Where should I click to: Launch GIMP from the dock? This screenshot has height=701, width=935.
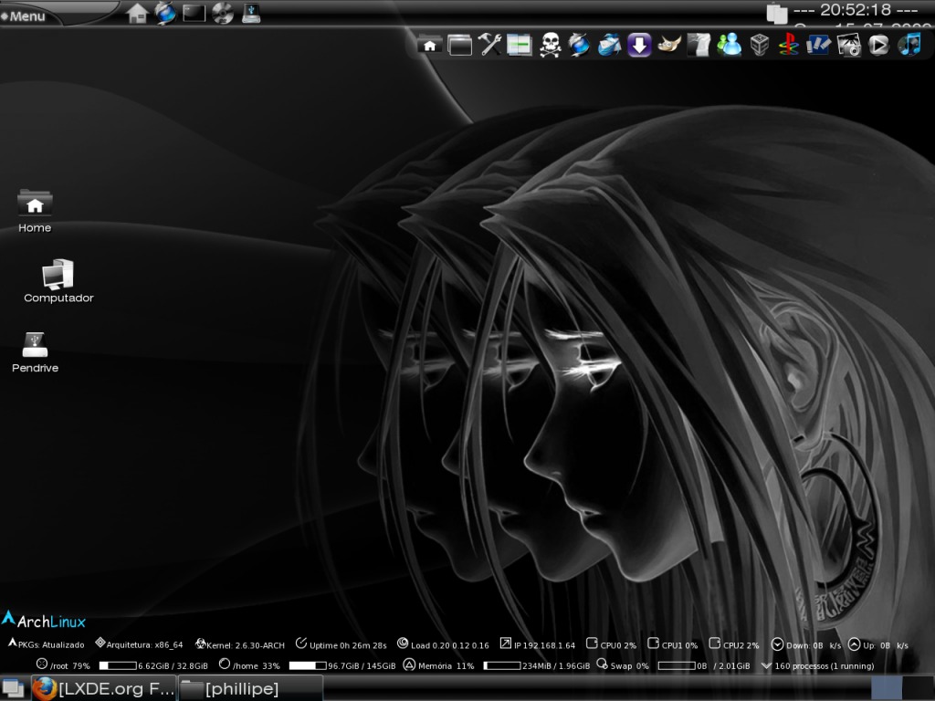[669, 45]
